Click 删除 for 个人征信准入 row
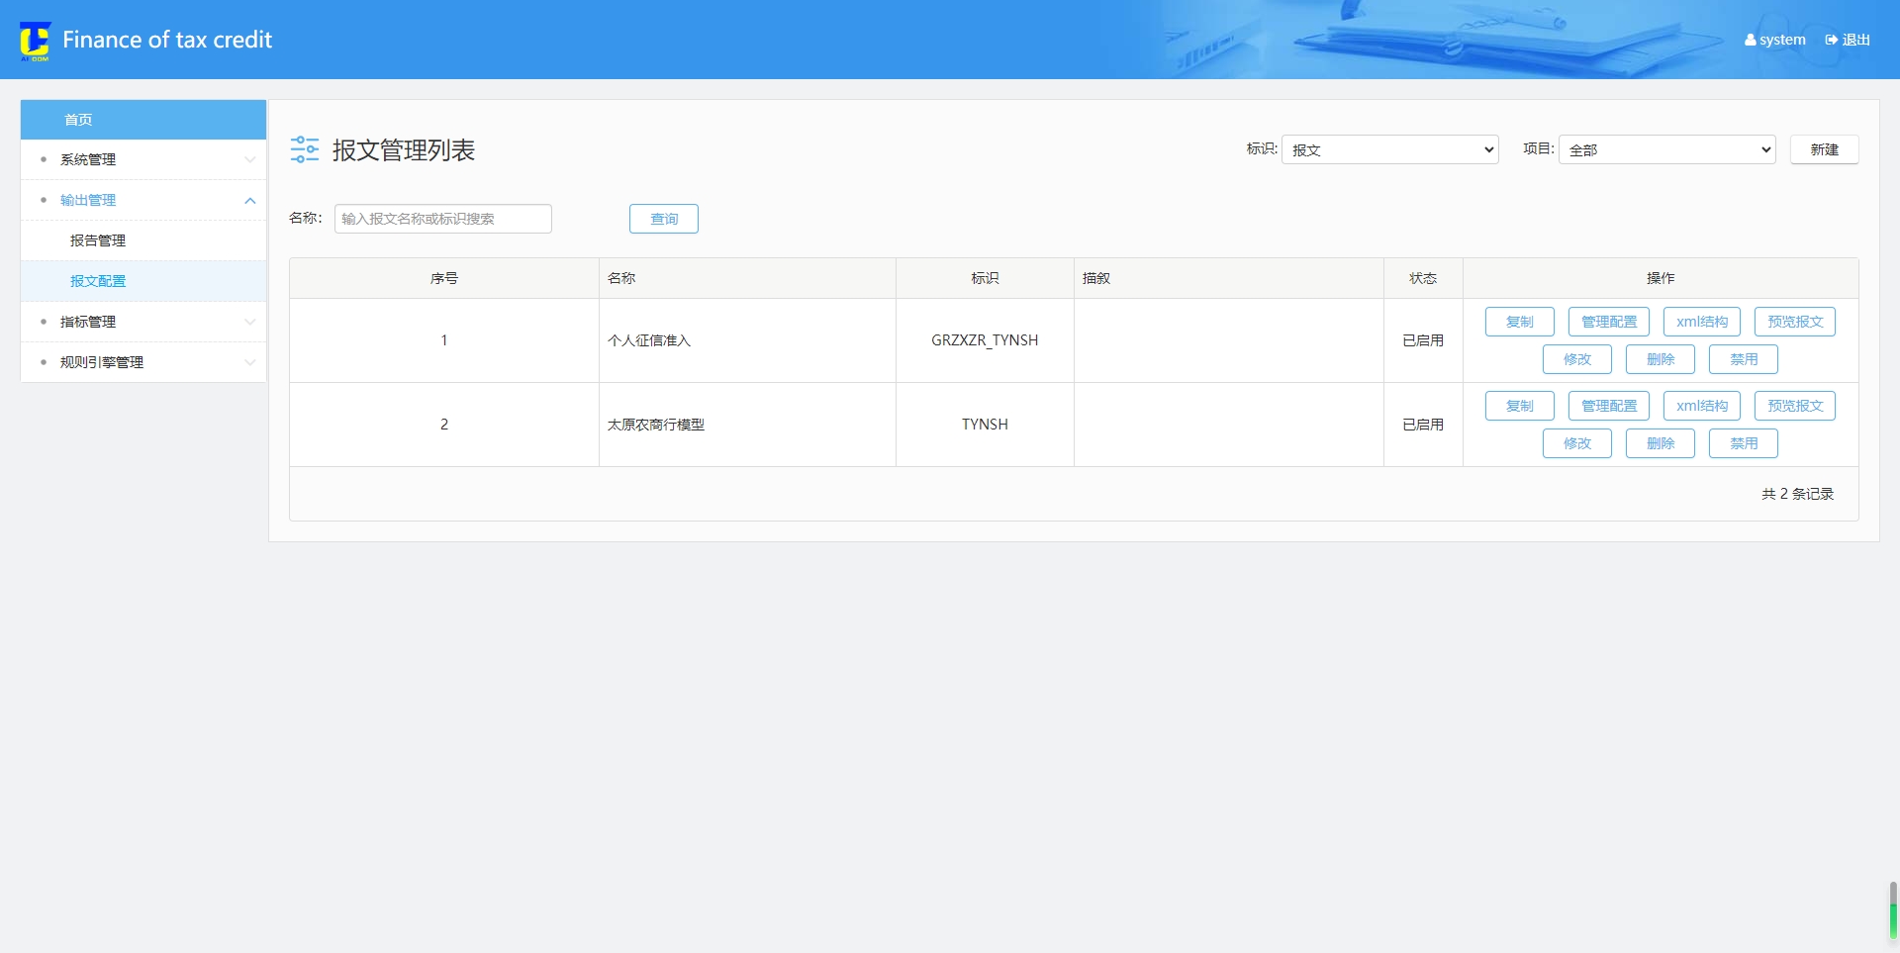This screenshot has width=1900, height=953. point(1661,359)
